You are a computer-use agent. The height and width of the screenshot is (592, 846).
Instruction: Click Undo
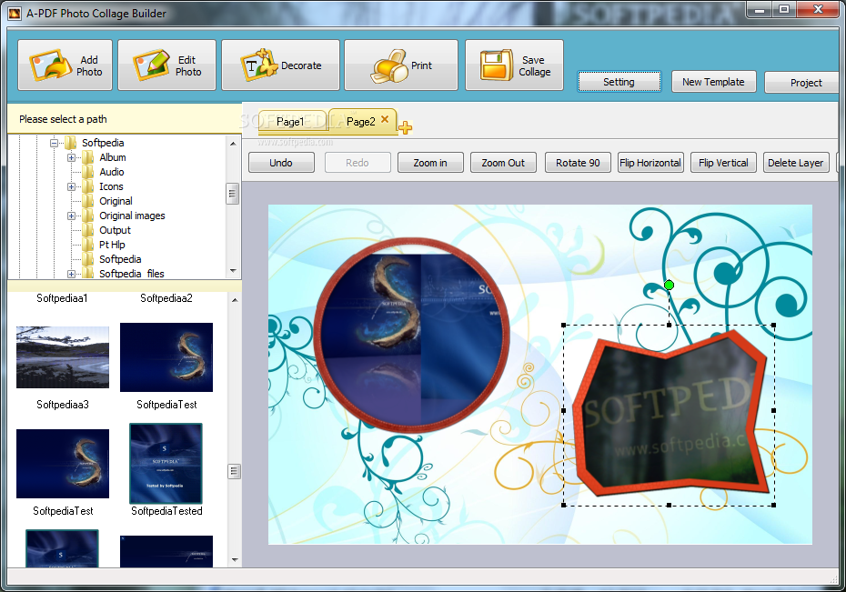click(x=281, y=163)
